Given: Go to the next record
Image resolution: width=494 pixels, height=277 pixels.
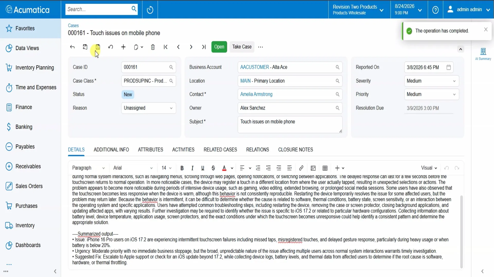Looking at the screenshot, I should click(191, 47).
